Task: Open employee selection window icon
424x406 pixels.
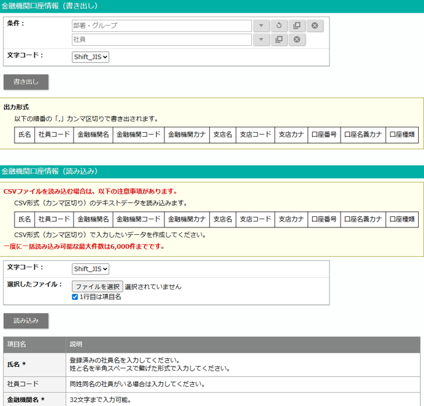Action: click(x=279, y=40)
